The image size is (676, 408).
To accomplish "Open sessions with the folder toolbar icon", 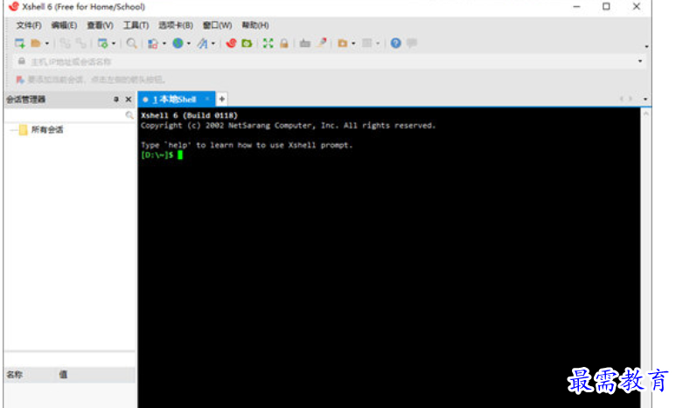I will pyautogui.click(x=36, y=43).
